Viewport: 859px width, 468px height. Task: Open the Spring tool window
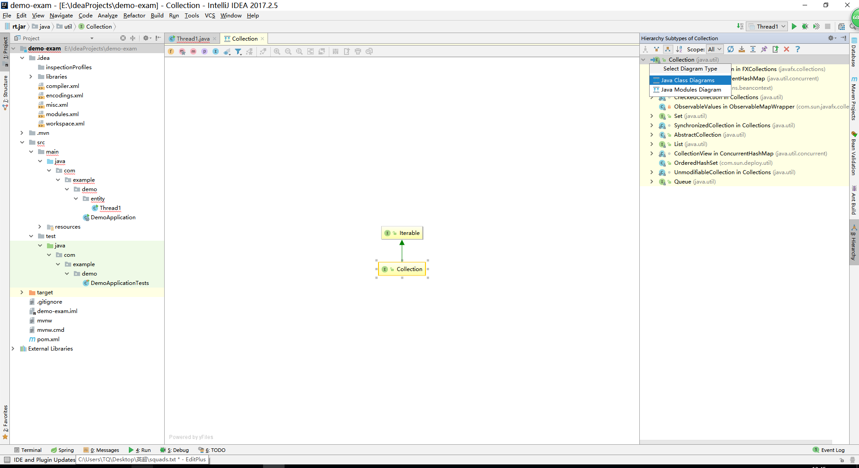62,450
